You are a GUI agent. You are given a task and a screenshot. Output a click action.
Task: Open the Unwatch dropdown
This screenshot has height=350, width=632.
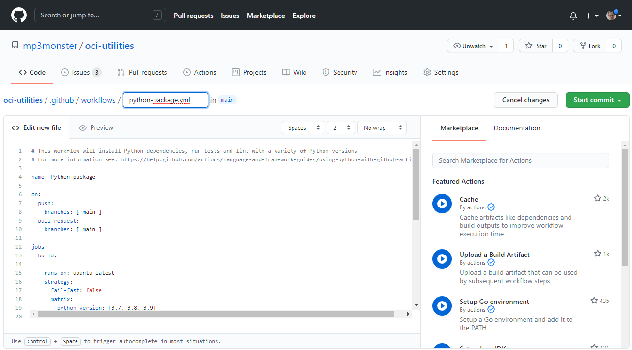473,46
